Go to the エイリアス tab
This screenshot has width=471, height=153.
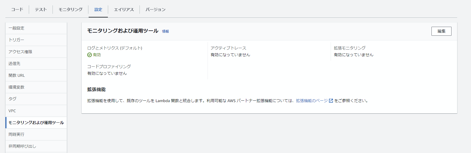(124, 10)
